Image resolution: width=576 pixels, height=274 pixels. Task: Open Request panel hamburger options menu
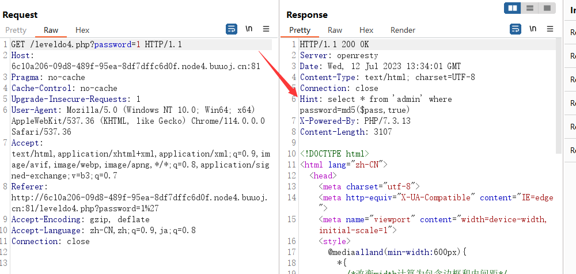[266, 29]
